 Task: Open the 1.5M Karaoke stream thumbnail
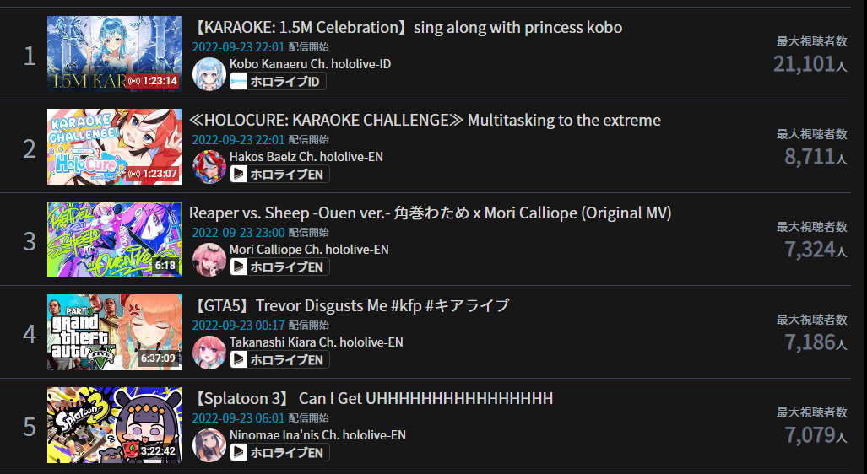pyautogui.click(x=115, y=54)
